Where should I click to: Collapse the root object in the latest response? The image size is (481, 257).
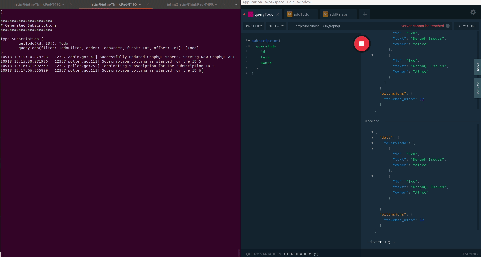(x=372, y=132)
